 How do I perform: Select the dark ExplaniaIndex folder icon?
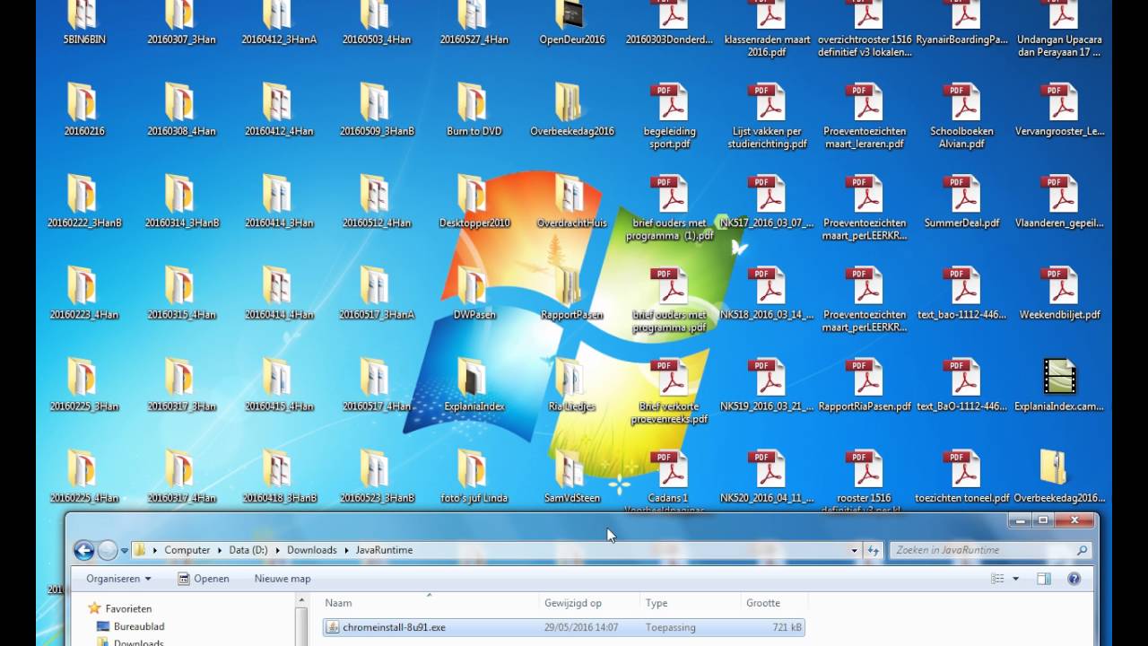pyautogui.click(x=474, y=377)
